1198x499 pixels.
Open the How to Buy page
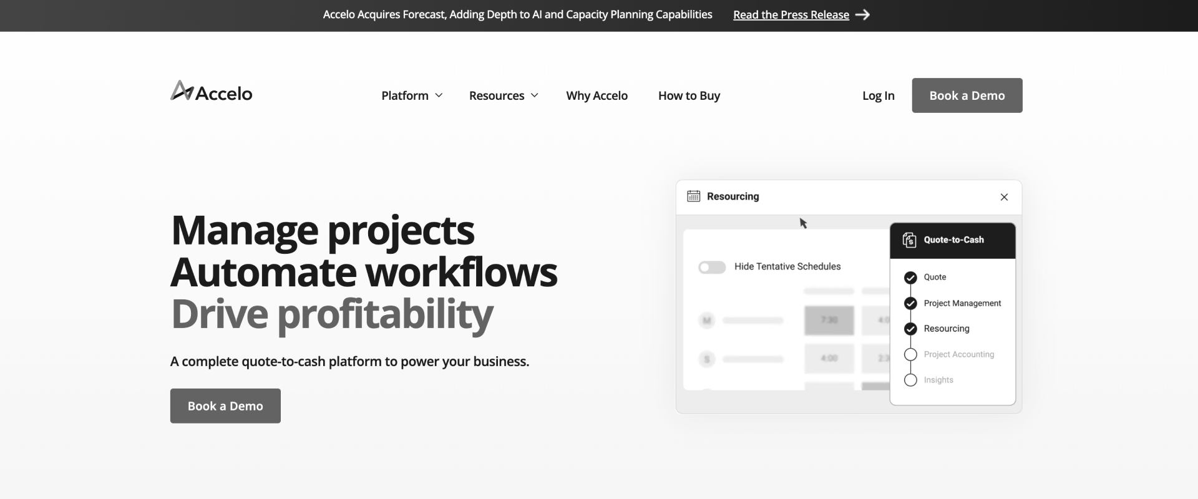(689, 95)
